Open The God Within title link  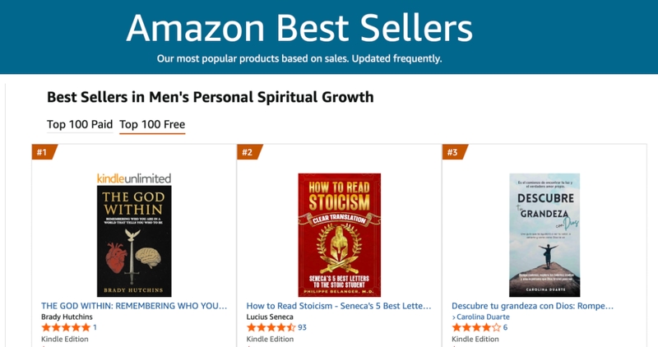(x=134, y=306)
